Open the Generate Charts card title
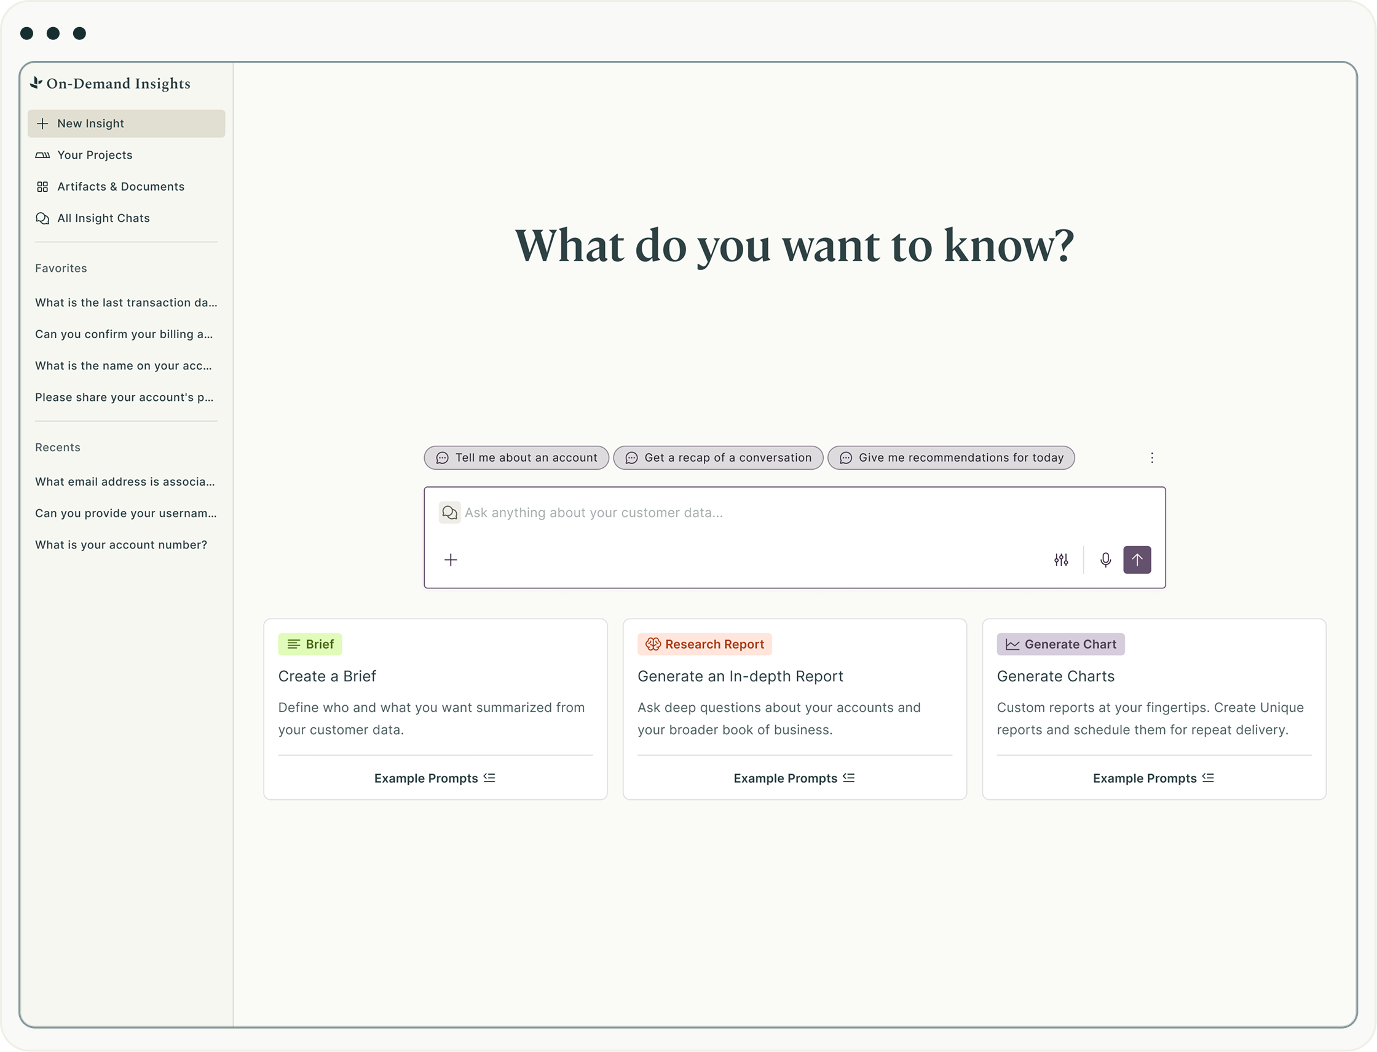This screenshot has height=1052, width=1377. pyautogui.click(x=1056, y=676)
